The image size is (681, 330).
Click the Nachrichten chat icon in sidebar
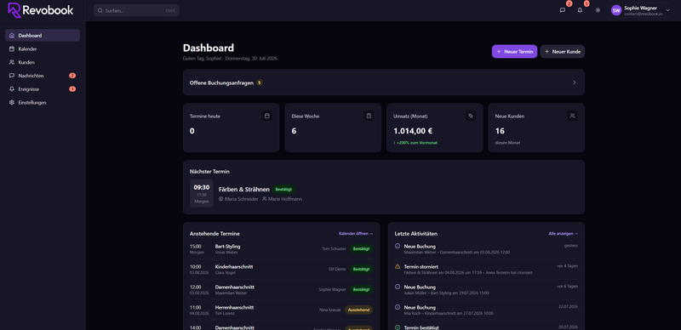tap(12, 76)
